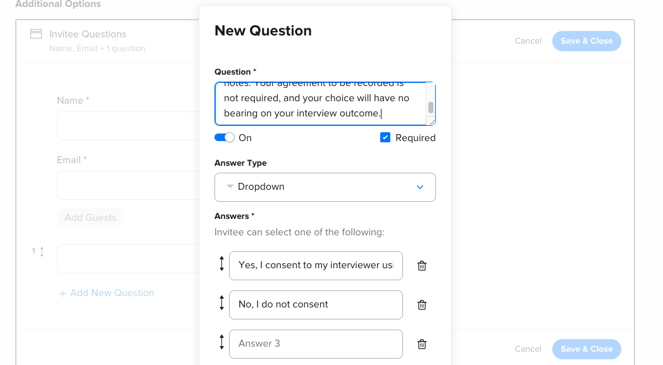Delete the "Yes, I consent" answer option
Screen dimensions: 663x365
click(x=422, y=266)
